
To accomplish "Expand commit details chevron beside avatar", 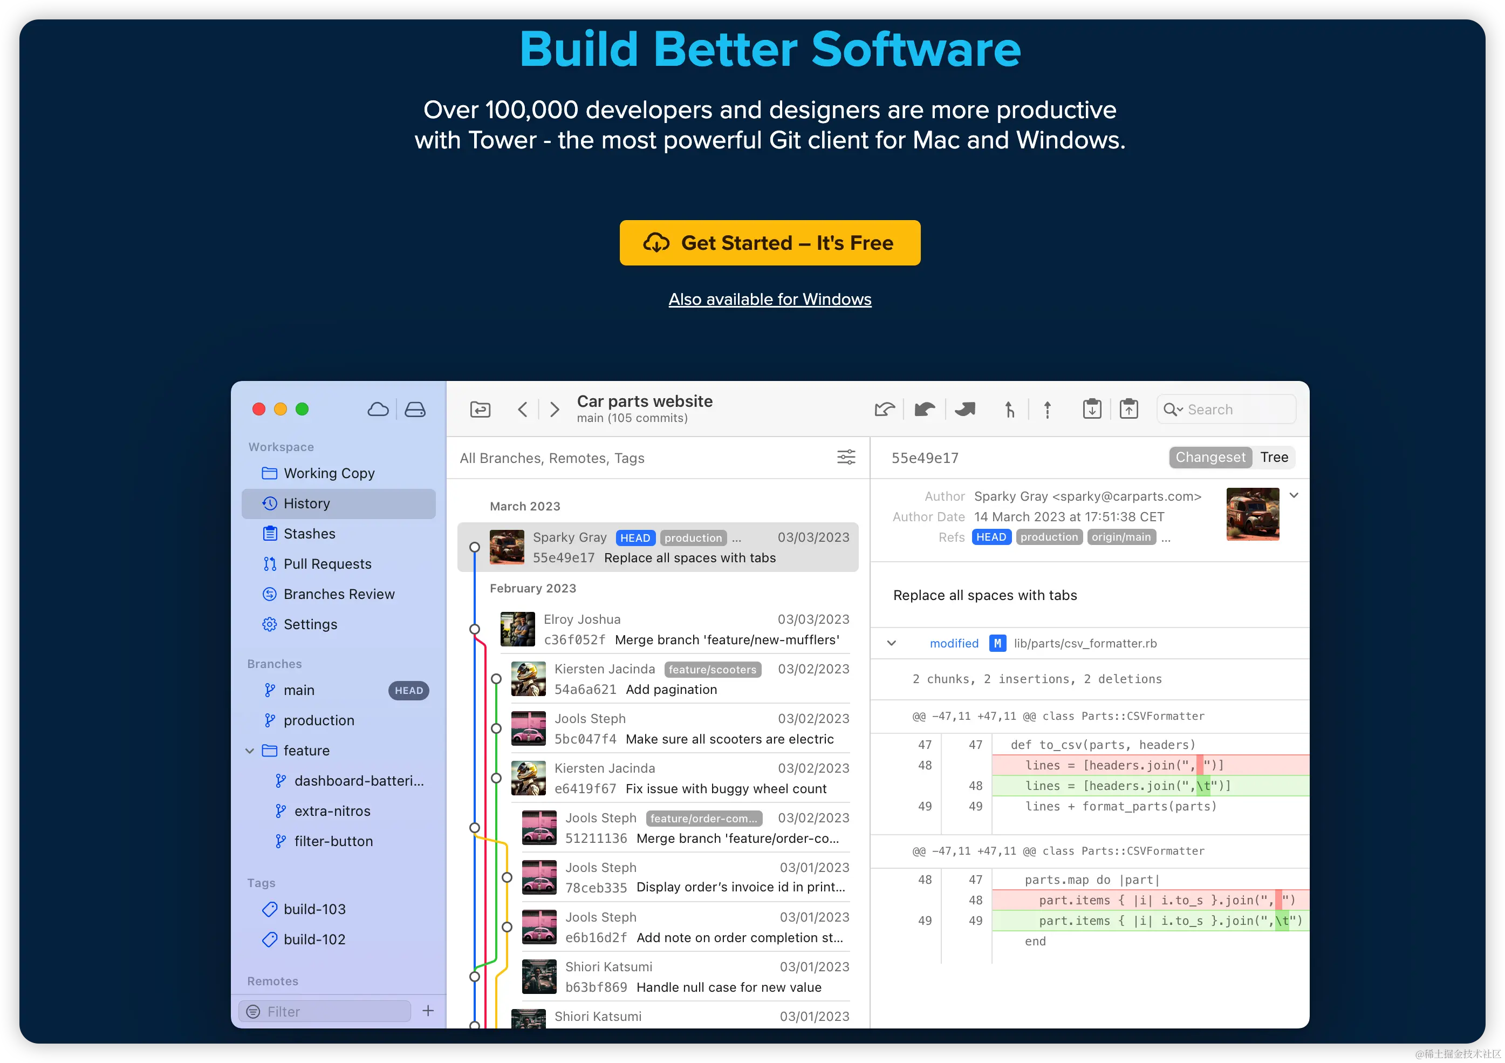I will [x=1294, y=495].
